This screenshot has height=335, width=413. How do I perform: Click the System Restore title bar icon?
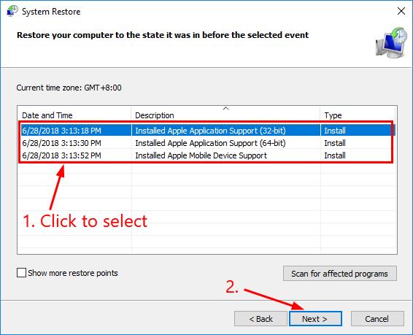[12, 11]
